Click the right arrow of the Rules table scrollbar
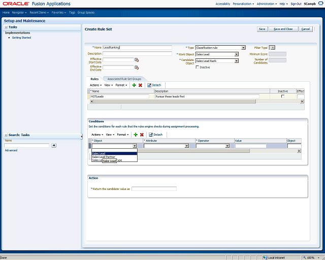325x260 pixels. 302,102
